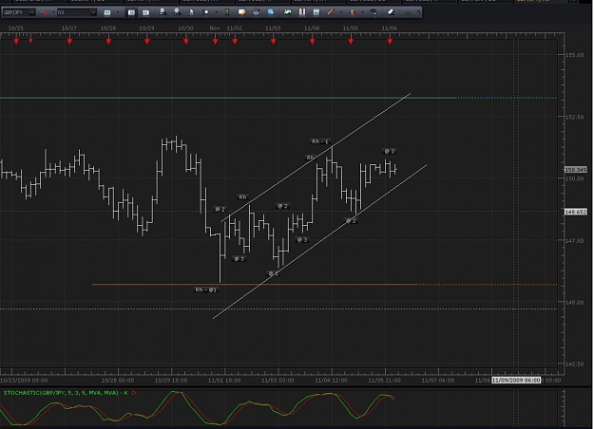Click the white square tool icon before the dropdown arrow

pyautogui.click(x=205, y=12)
